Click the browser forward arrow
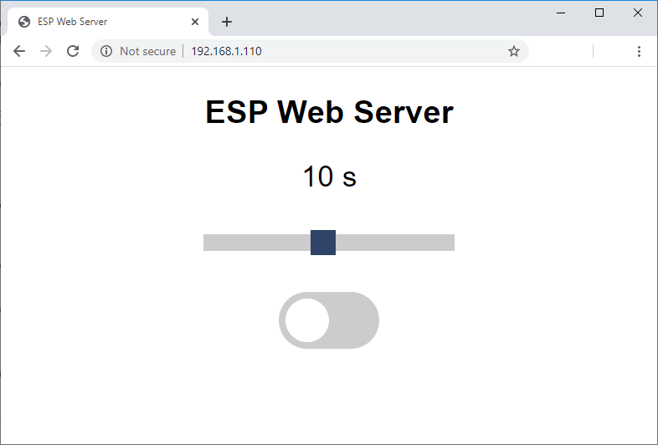 click(46, 51)
